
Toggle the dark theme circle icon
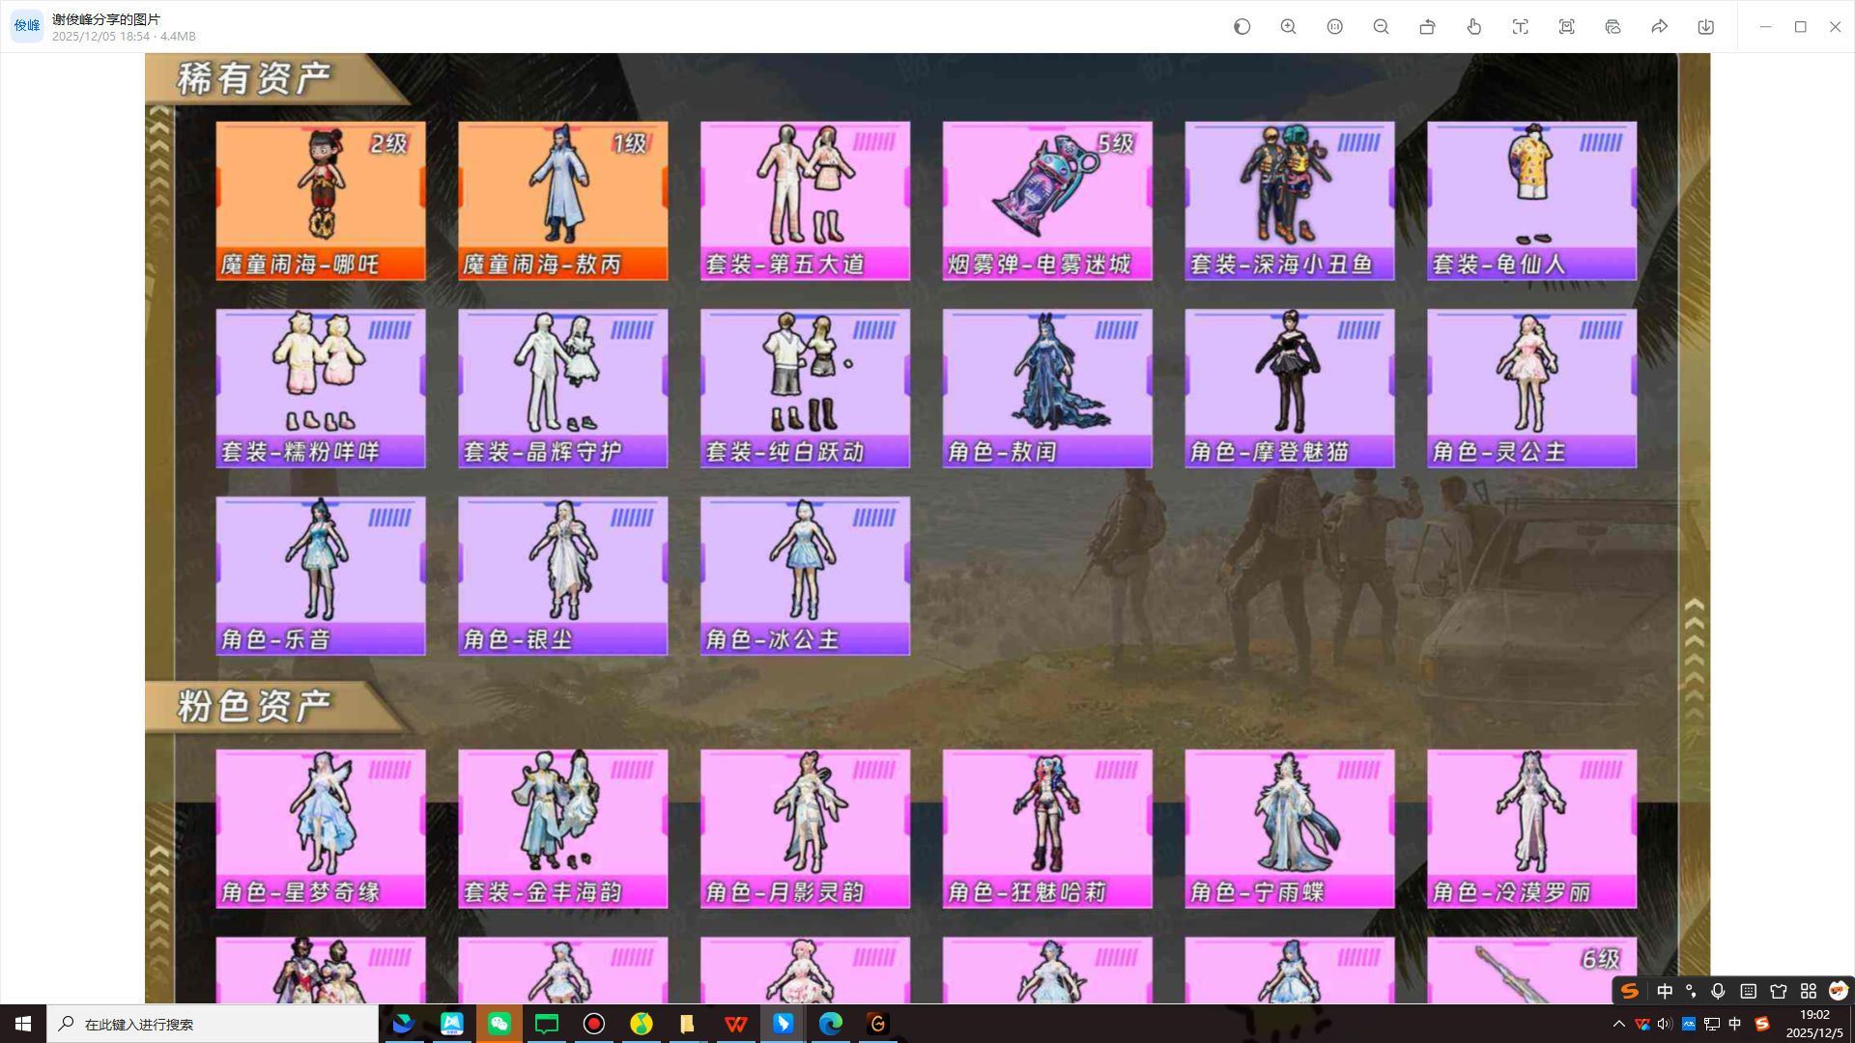pyautogui.click(x=1241, y=27)
